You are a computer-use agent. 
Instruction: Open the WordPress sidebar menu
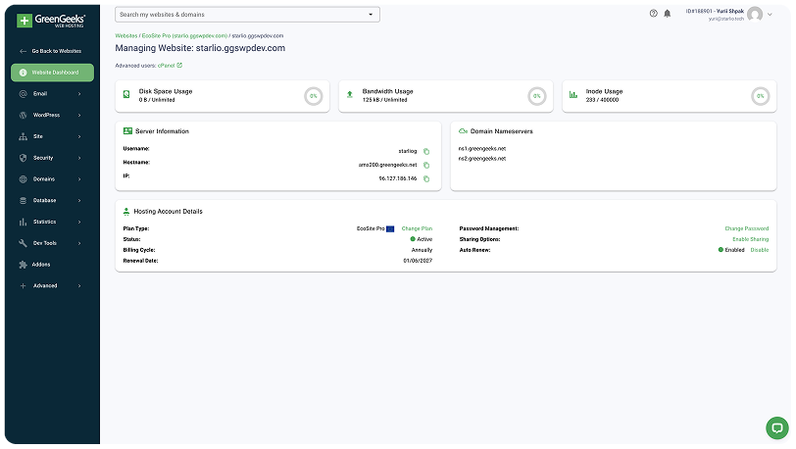point(52,116)
